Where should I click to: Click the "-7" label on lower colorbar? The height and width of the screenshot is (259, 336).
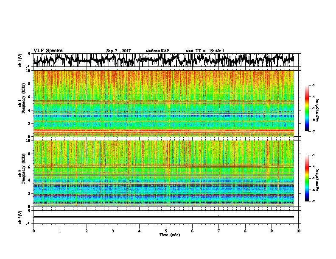(x=313, y=201)
